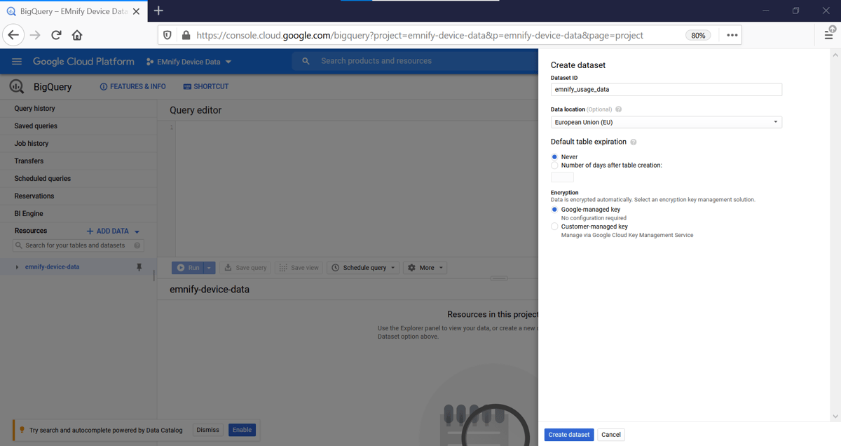This screenshot has height=446, width=841.
Task: Click the Save query button
Action: click(246, 268)
